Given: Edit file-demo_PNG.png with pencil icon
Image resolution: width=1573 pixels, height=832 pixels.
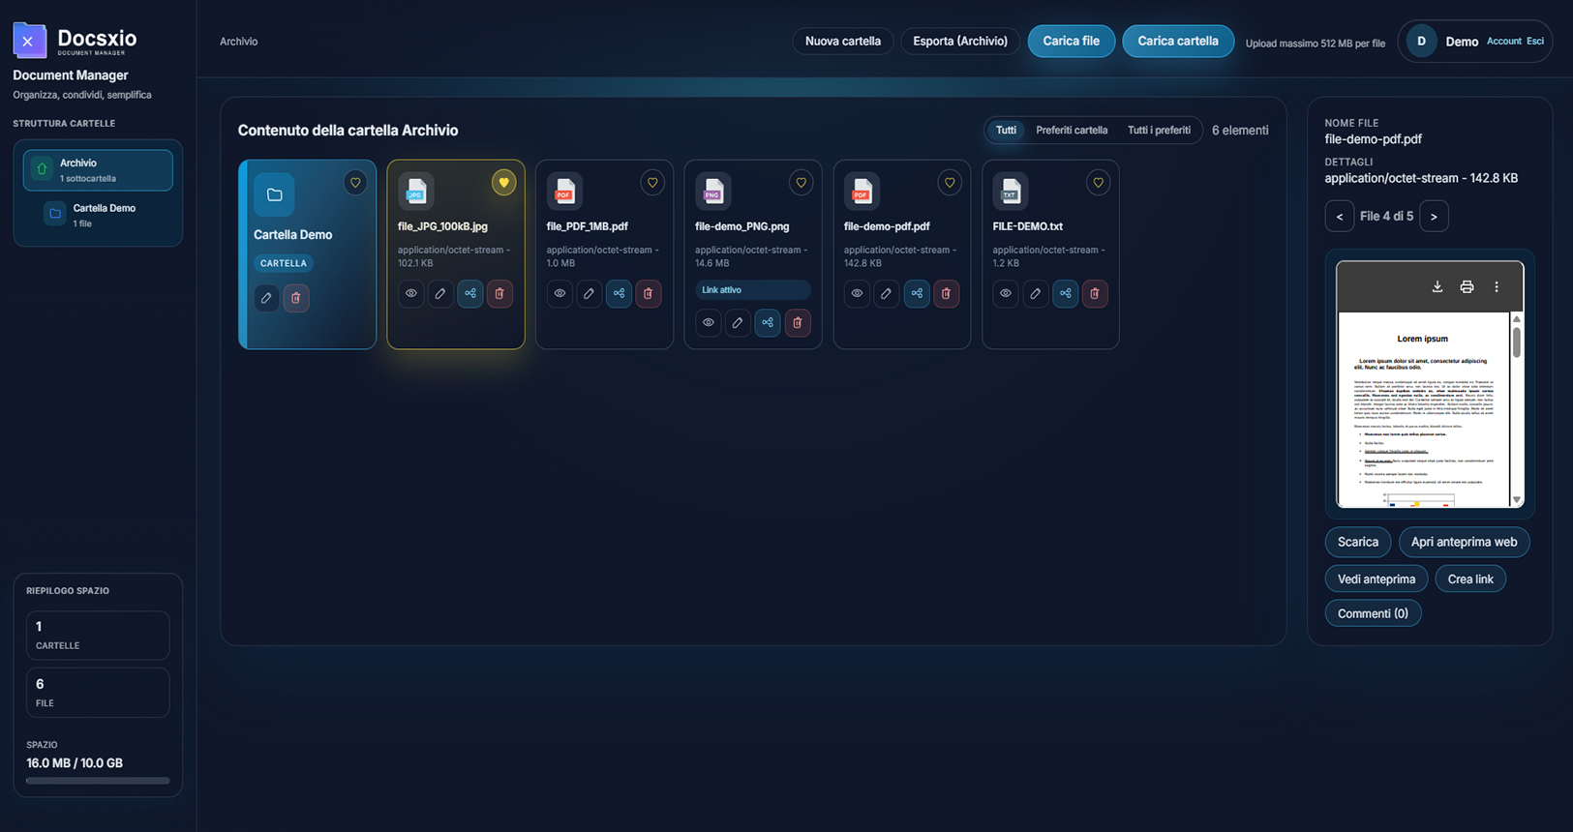Looking at the screenshot, I should (738, 322).
